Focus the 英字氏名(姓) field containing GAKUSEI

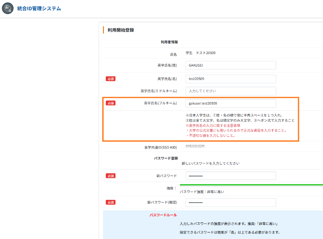pos(231,65)
